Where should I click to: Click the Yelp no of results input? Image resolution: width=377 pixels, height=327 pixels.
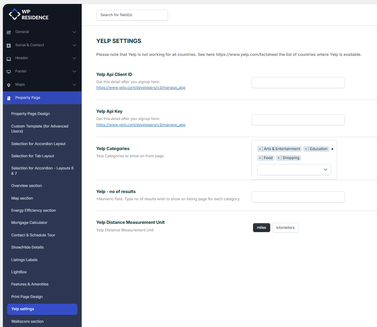pyautogui.click(x=298, y=197)
